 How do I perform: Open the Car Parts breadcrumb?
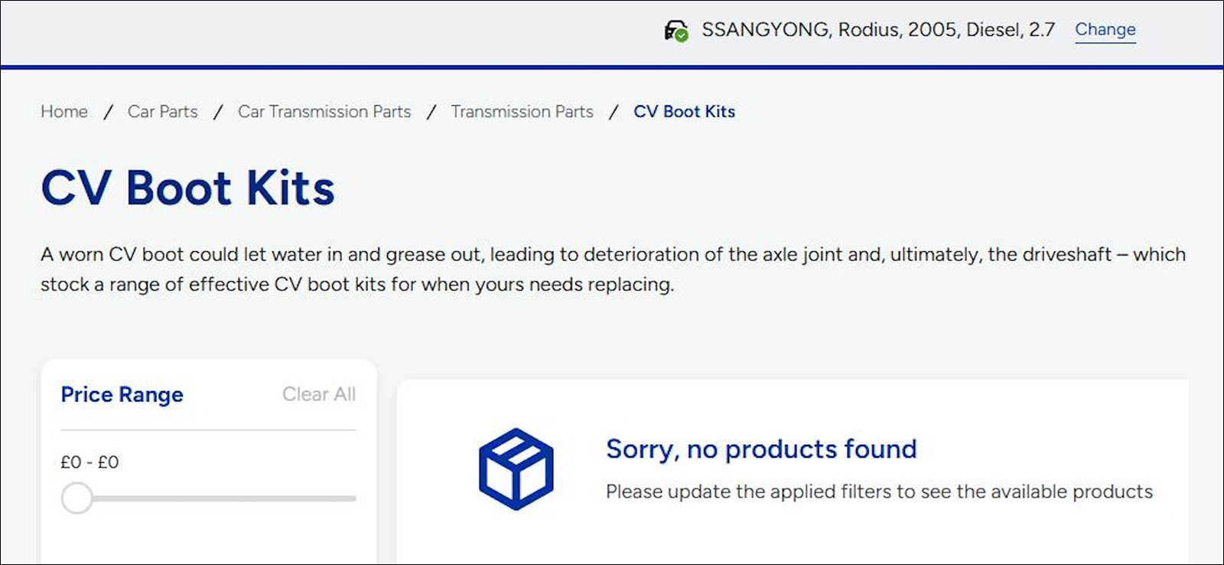point(162,112)
